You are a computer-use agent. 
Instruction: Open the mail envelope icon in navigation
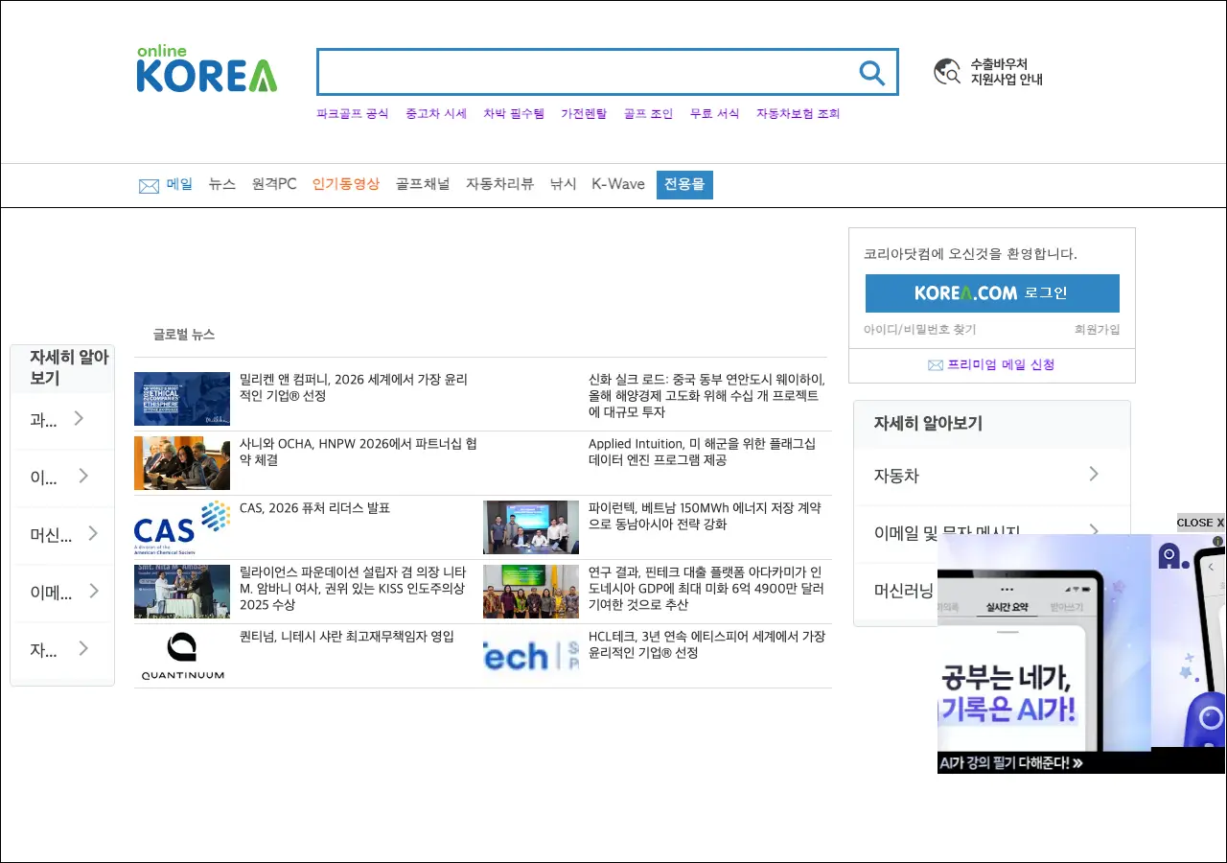click(149, 186)
